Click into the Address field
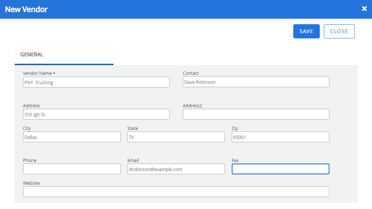Viewport: 372px width, 209px height. pyautogui.click(x=96, y=114)
